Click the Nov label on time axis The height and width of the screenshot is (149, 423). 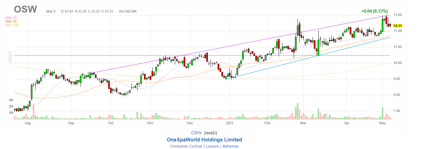tap(150, 124)
